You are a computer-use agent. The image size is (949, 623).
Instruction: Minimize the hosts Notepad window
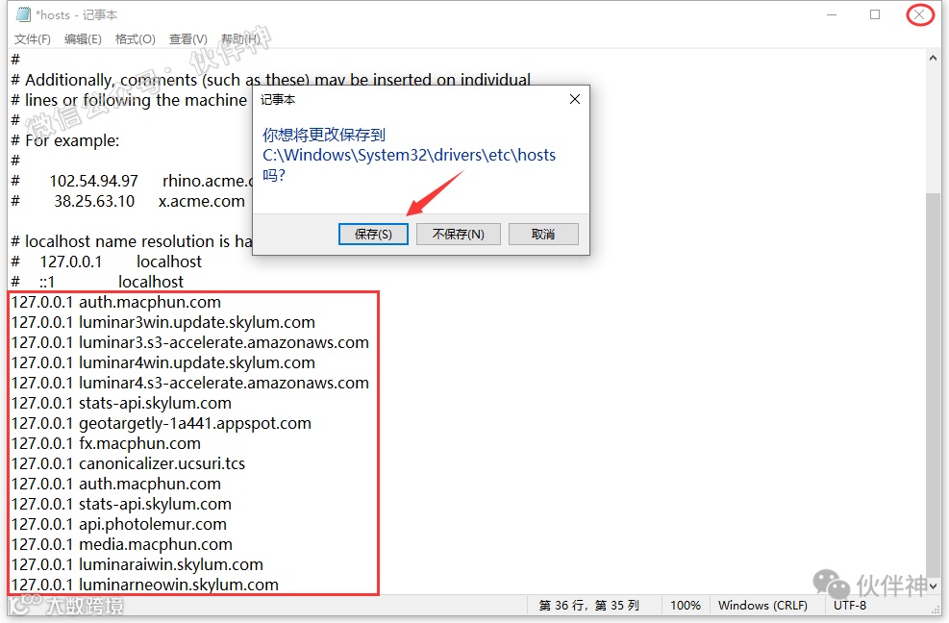(832, 14)
